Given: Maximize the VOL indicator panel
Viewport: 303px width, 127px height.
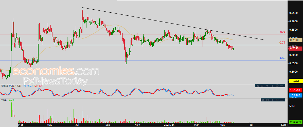Looking at the screenshot, I should pos(268,100).
